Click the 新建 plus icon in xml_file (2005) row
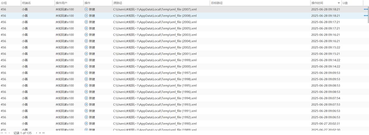369x135 pixels. 86,28
